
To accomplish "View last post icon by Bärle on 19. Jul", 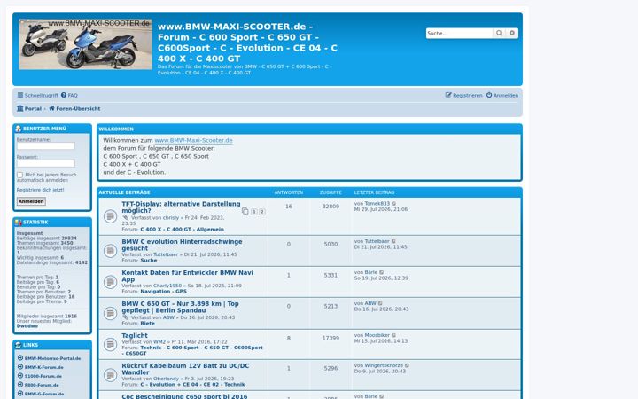I will [x=382, y=272].
